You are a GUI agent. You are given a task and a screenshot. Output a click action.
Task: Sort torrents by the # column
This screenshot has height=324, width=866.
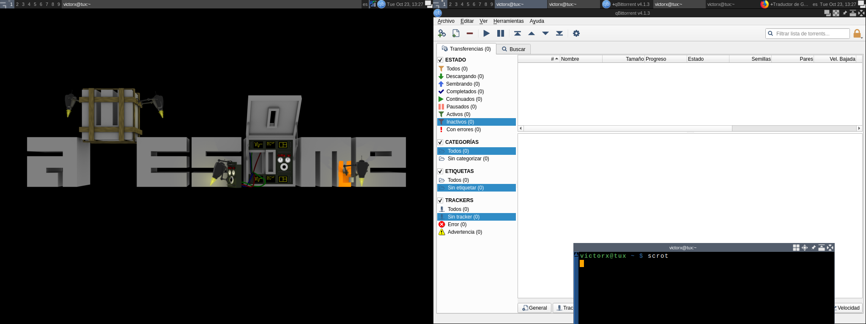pos(539,59)
